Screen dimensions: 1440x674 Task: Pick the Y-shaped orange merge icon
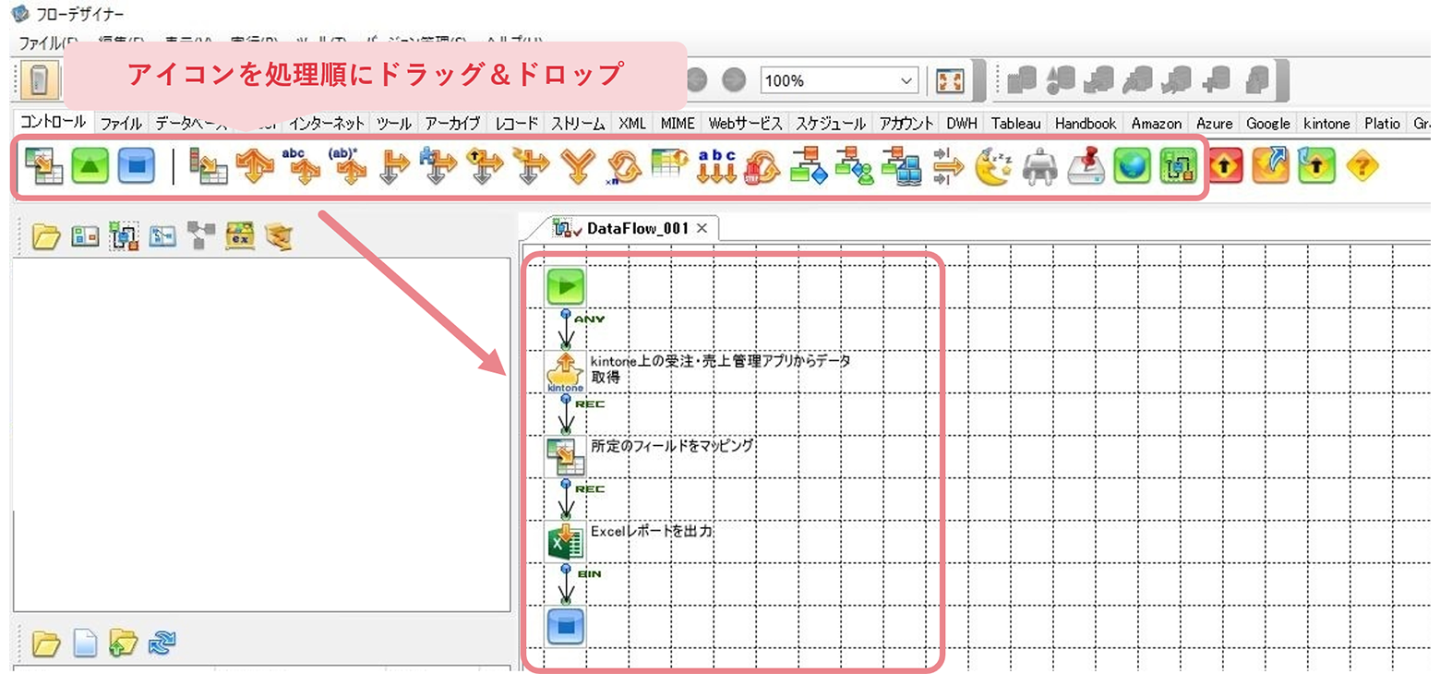click(578, 166)
